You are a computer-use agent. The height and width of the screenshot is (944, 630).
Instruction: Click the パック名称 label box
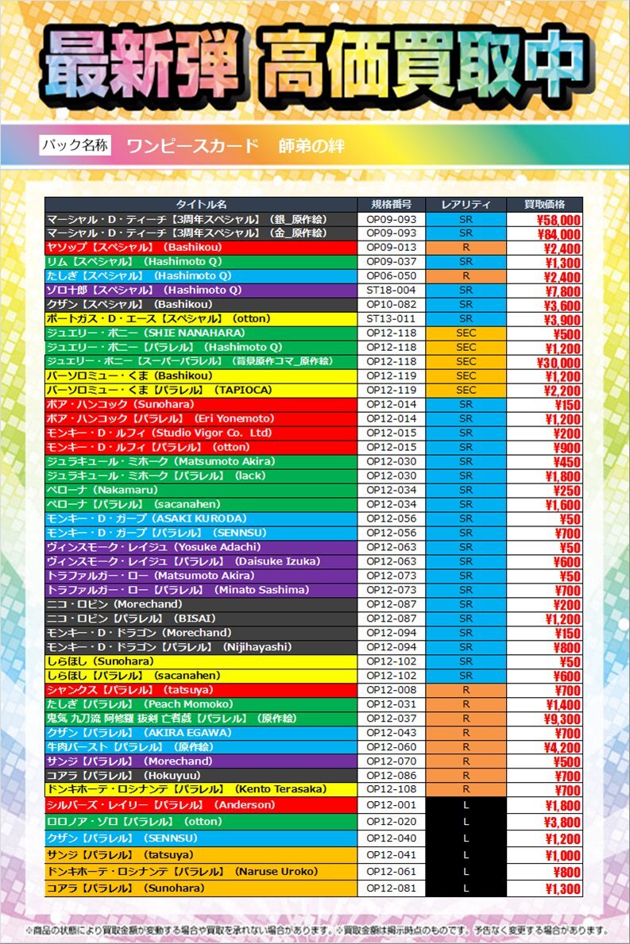[x=75, y=145]
